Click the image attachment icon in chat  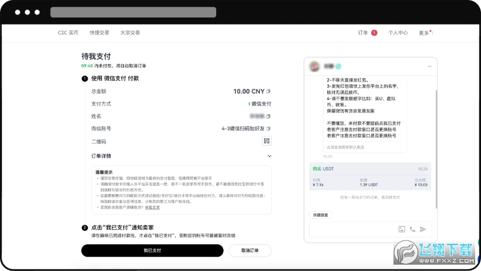401,229
